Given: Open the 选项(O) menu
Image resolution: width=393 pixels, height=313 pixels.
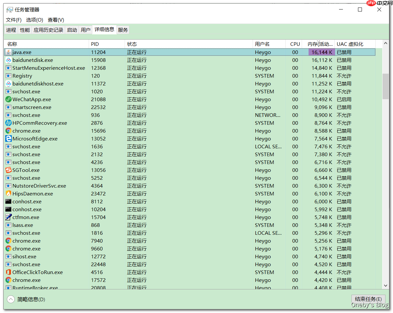Looking at the screenshot, I should pos(34,20).
